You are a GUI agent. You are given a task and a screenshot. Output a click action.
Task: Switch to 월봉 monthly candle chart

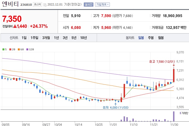(160, 38)
